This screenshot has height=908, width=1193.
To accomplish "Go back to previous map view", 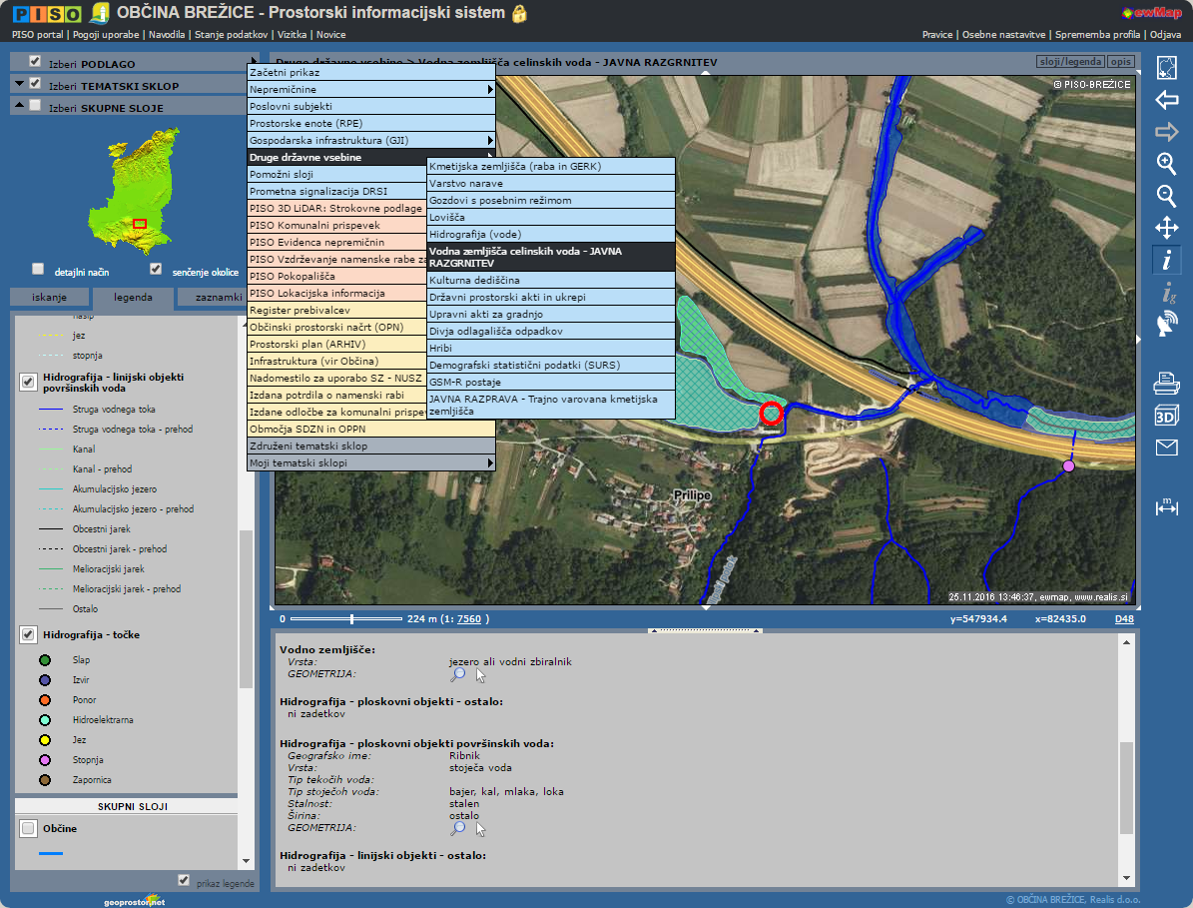I will tap(1166, 100).
